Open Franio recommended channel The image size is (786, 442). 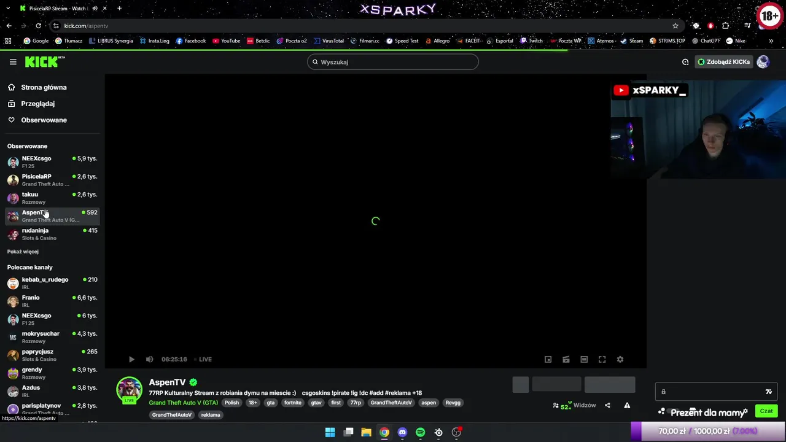[x=52, y=301]
